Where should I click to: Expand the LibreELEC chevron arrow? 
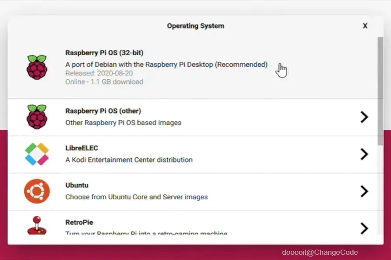[x=364, y=154]
